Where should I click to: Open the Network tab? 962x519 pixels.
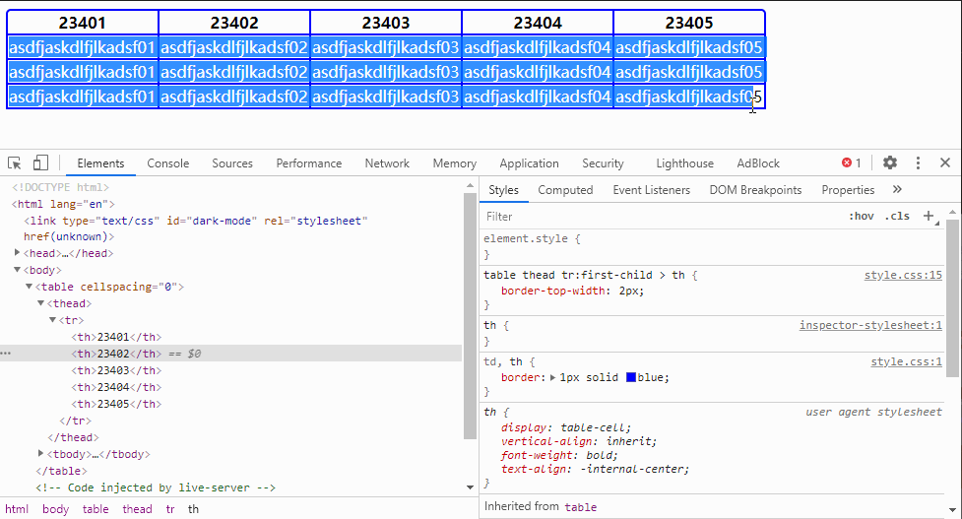click(x=387, y=163)
